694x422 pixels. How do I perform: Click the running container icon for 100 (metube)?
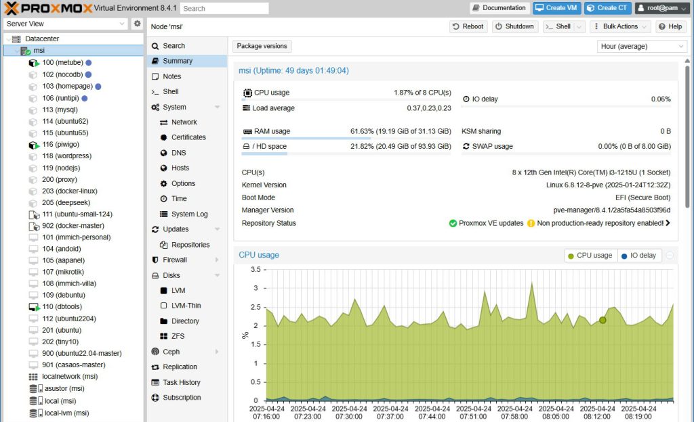tap(34, 63)
